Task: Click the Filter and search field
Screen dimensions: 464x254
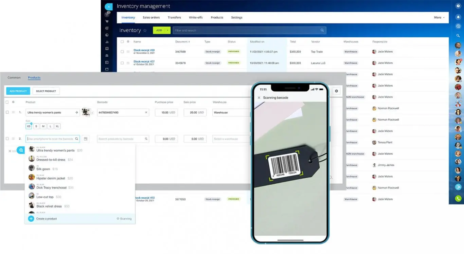Action: tap(249, 31)
